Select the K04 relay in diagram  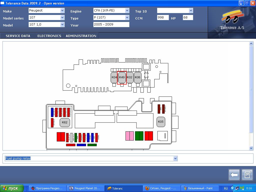coord(114,77)
